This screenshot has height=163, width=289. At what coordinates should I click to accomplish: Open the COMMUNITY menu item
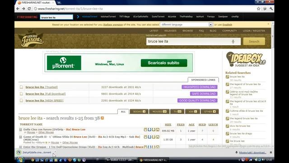pos(229,31)
